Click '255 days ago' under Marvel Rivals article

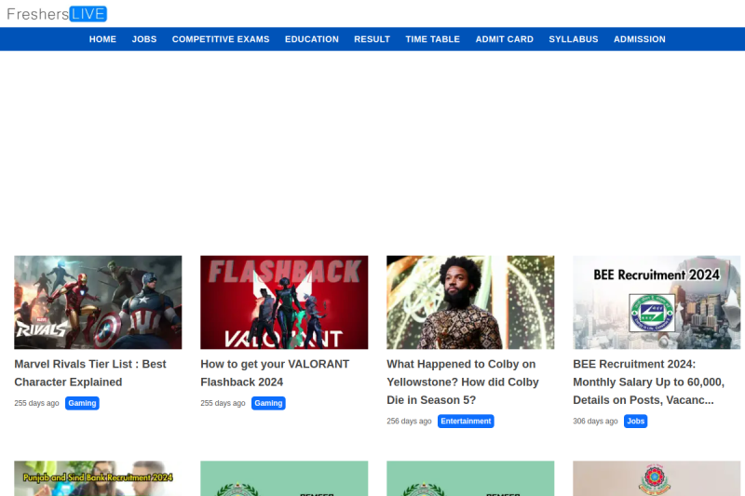click(36, 403)
